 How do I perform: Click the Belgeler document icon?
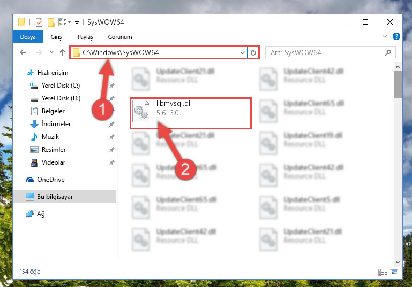[x=34, y=111]
